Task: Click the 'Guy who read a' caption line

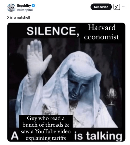Action: (x=46, y=118)
